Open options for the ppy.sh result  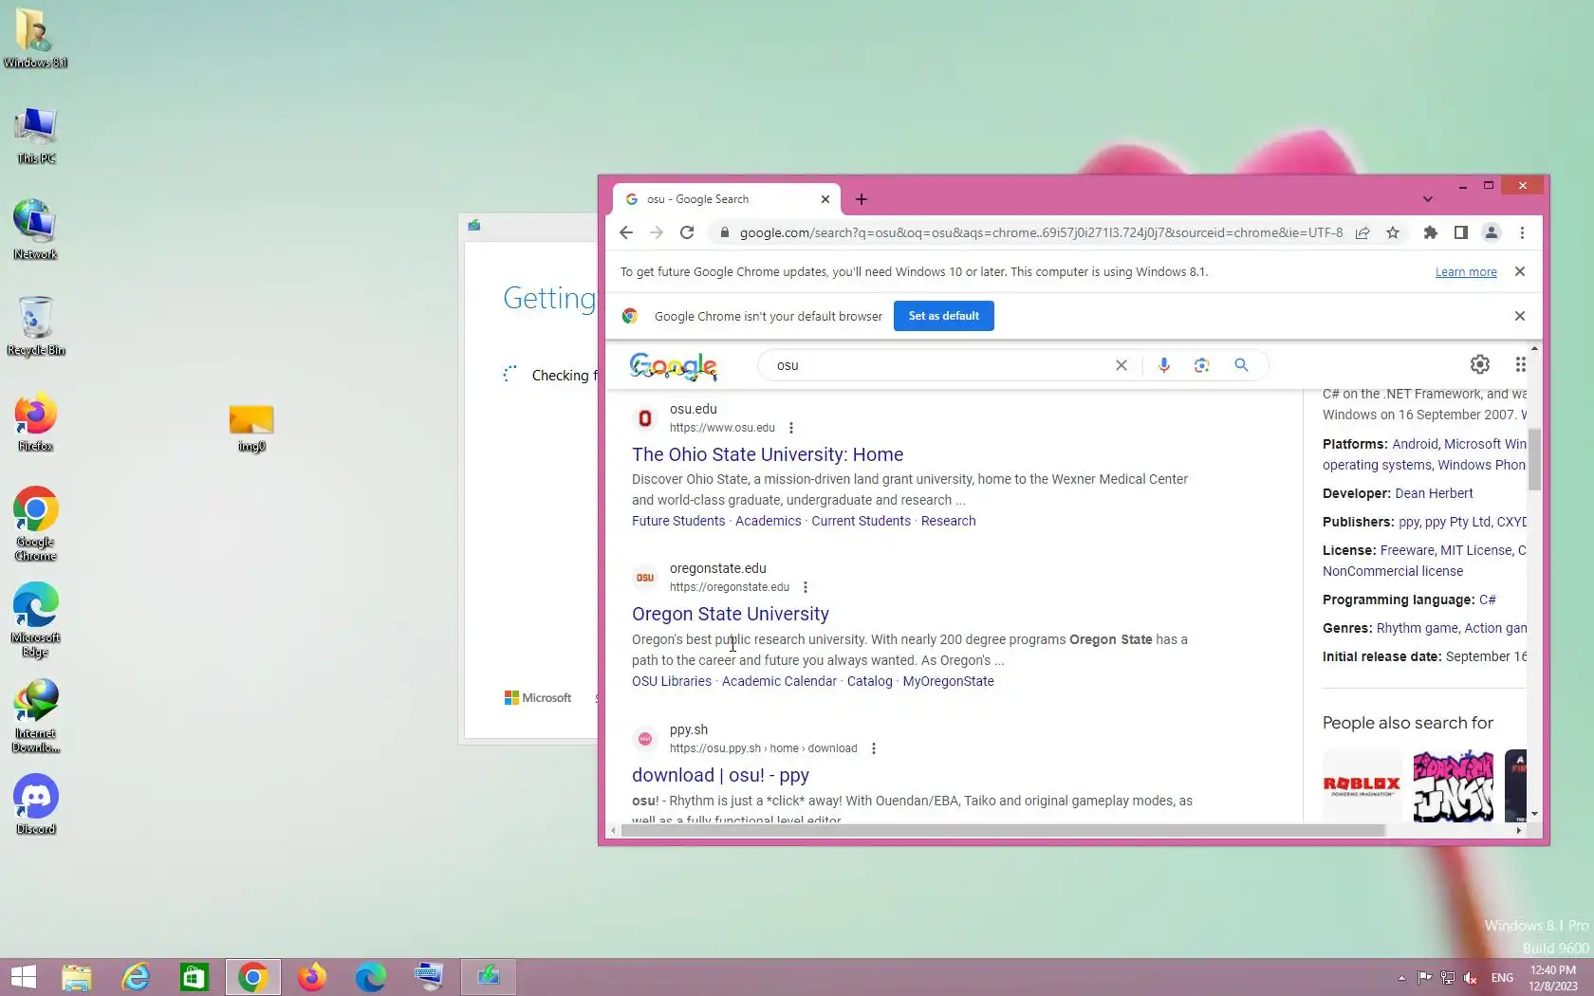pos(874,748)
